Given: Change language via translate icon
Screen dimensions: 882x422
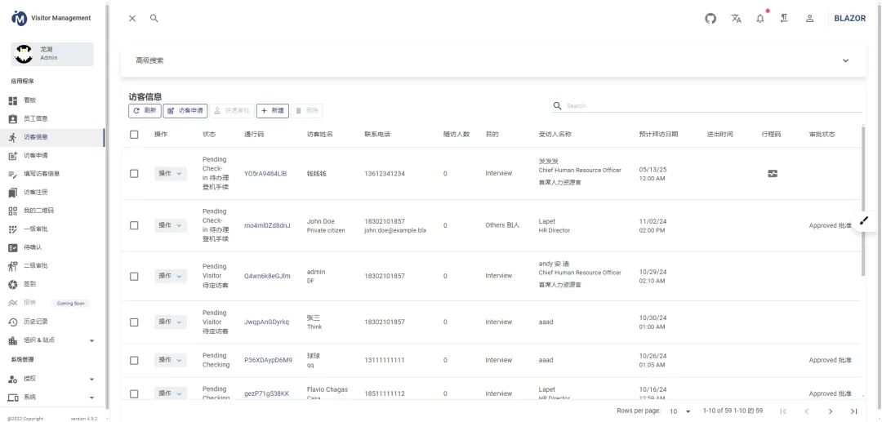Looking at the screenshot, I should click(x=737, y=19).
